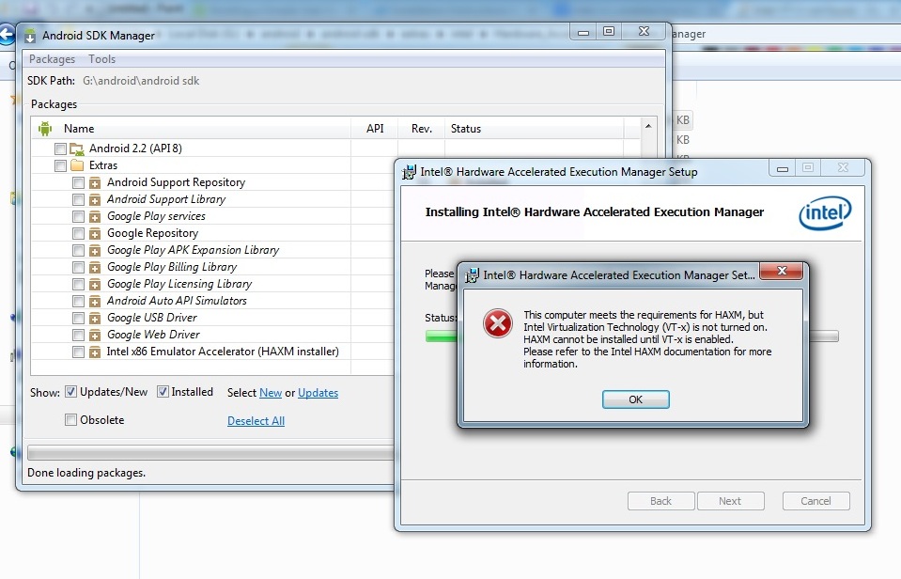Click the Extras folder icon

tap(77, 165)
